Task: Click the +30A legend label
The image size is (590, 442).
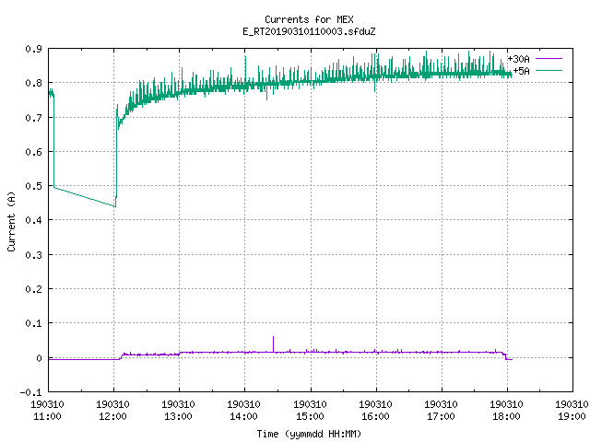Action: click(518, 59)
